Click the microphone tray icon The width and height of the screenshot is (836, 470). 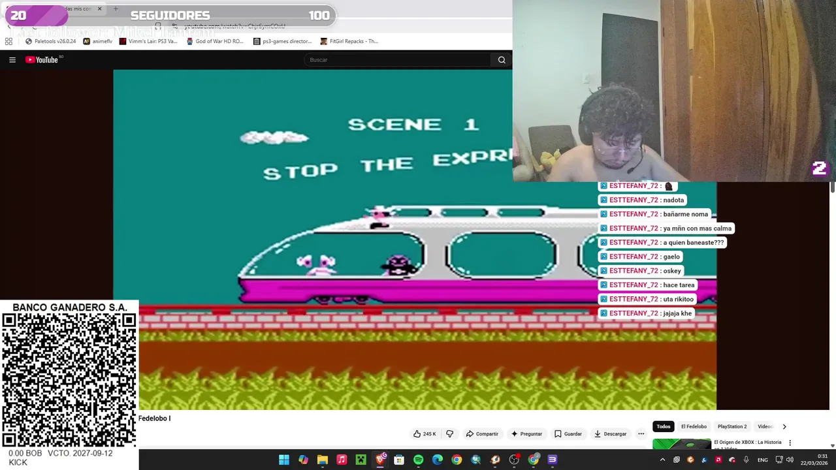coord(746,460)
